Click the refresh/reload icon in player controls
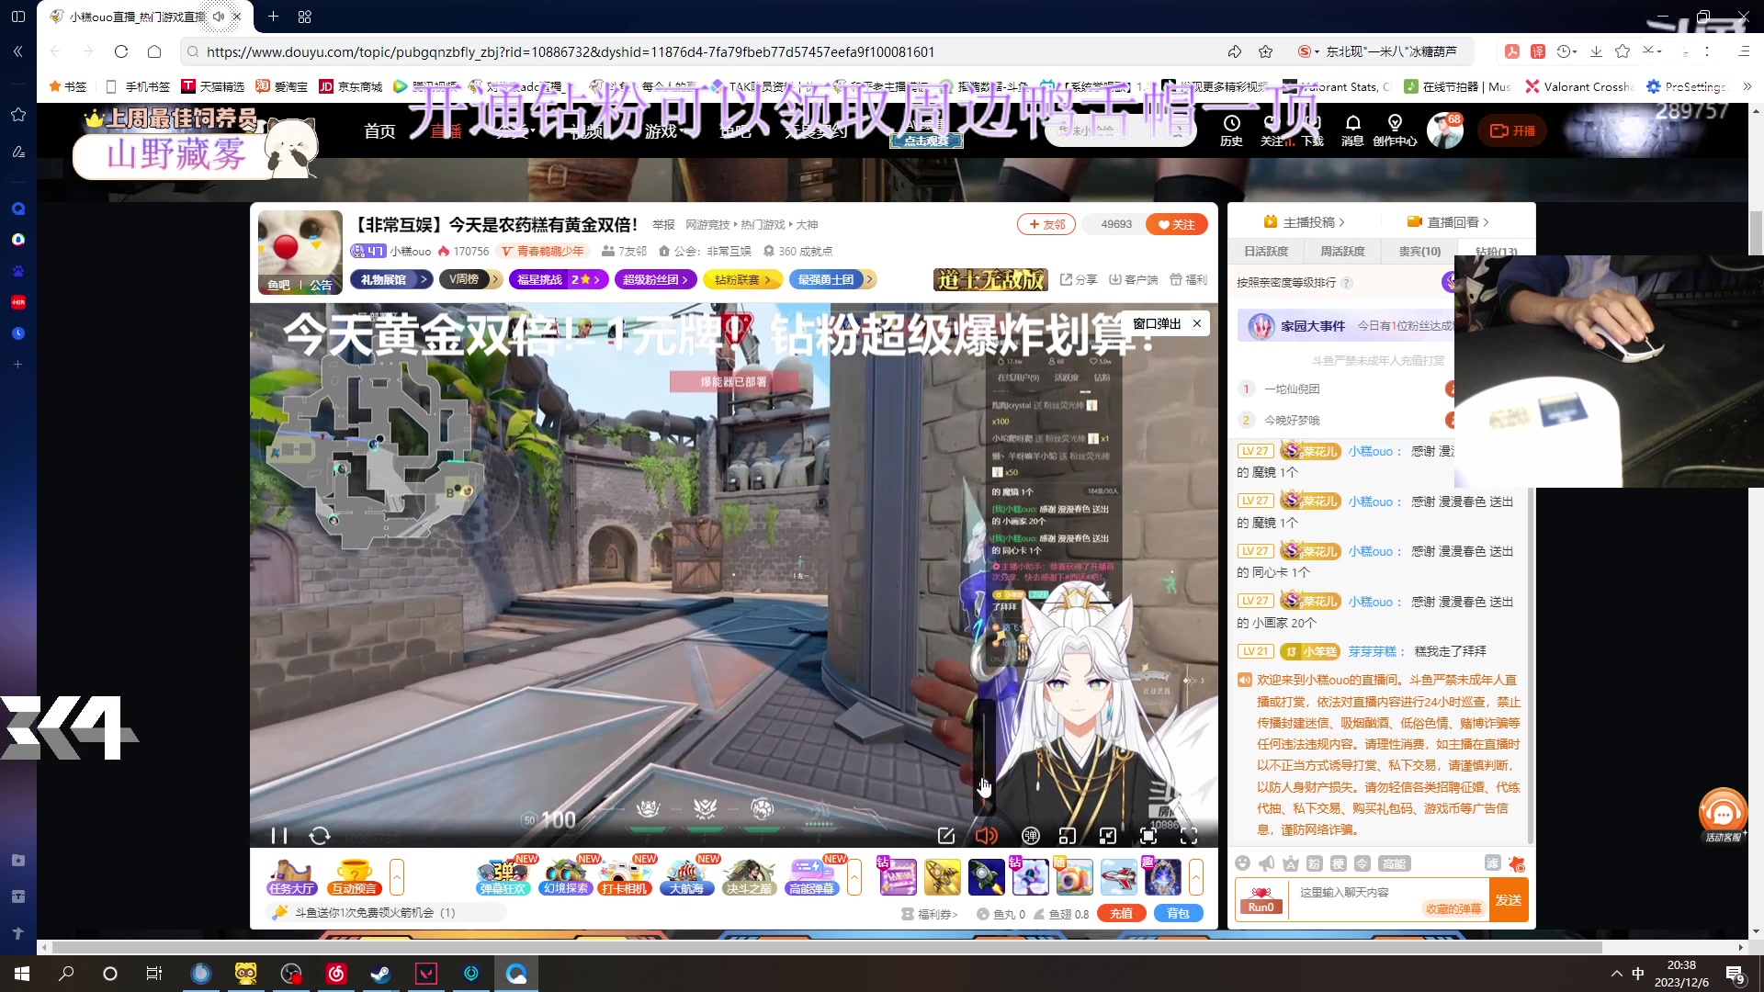The image size is (1764, 992). click(320, 836)
